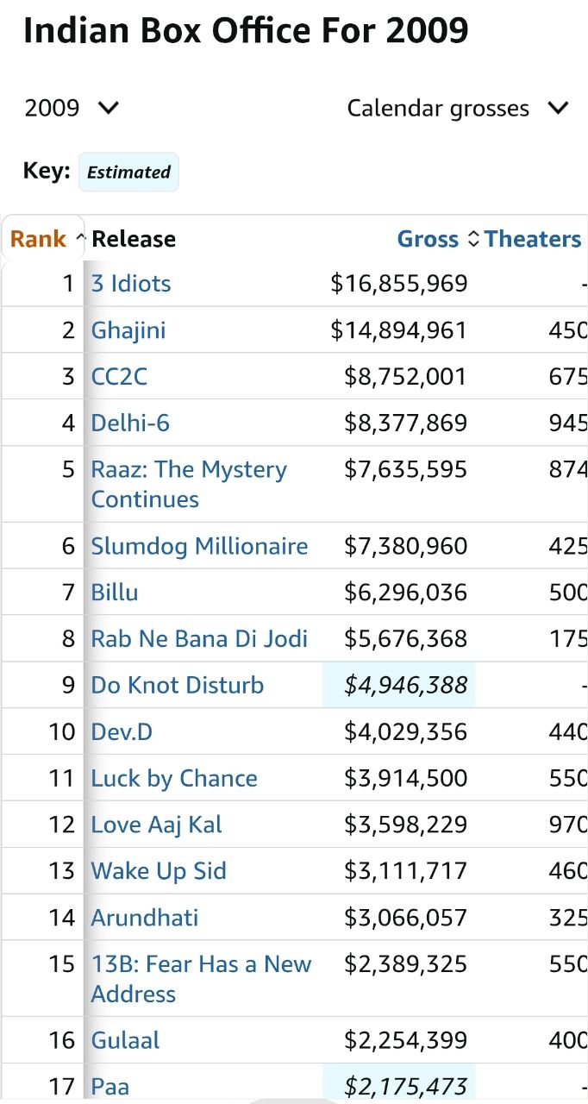This screenshot has height=1104, width=588.
Task: Open the Love Aaj Kal link
Action: pos(157,825)
